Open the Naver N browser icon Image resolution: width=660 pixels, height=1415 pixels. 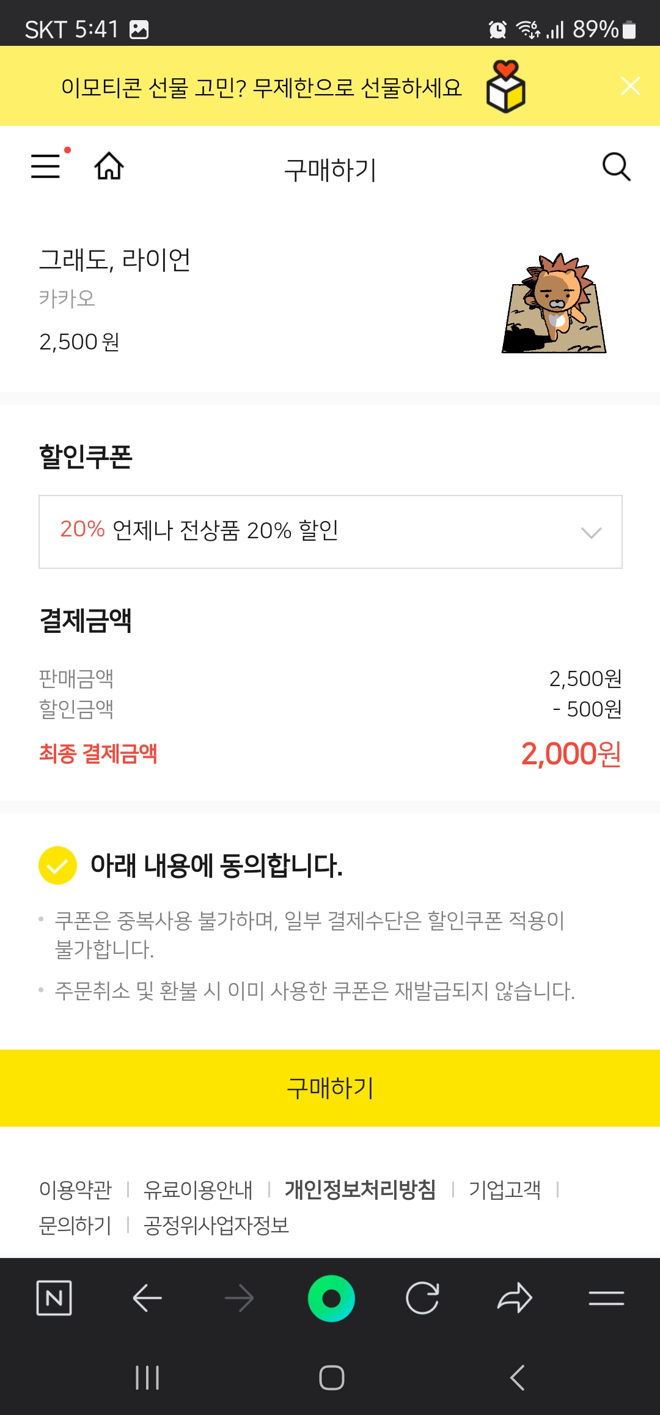(x=54, y=1298)
